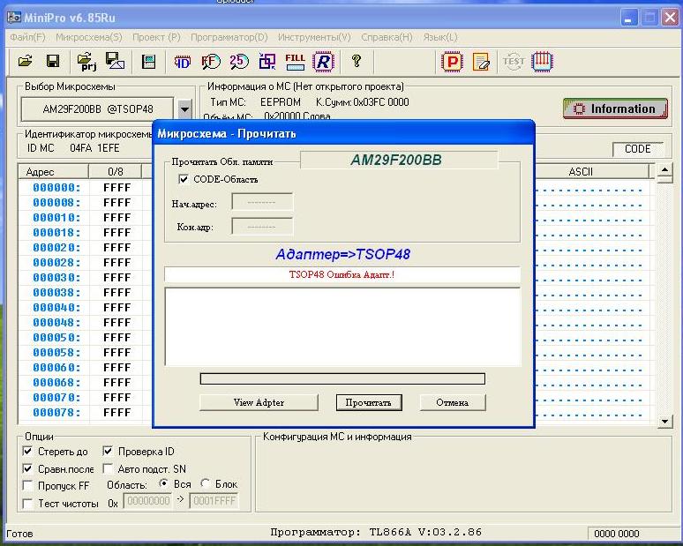This screenshot has height=546, width=683.
Task: Open the chip selection list toolbar icon
Action: click(x=148, y=62)
